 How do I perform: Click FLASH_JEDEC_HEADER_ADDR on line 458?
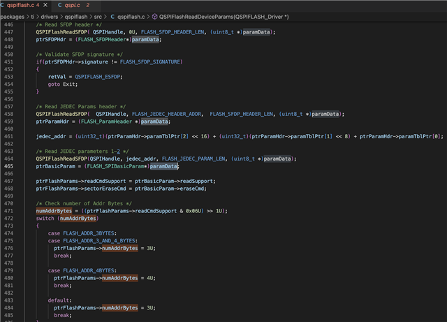(x=167, y=114)
